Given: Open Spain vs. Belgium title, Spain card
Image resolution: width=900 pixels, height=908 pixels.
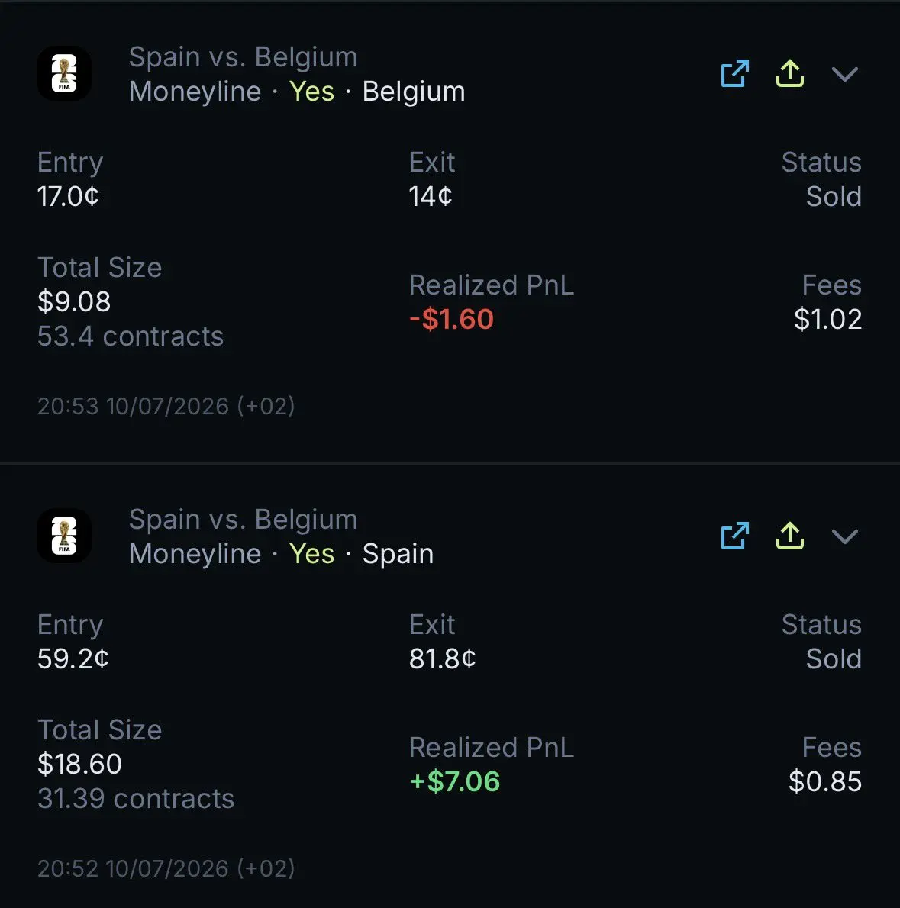Looking at the screenshot, I should point(244,519).
